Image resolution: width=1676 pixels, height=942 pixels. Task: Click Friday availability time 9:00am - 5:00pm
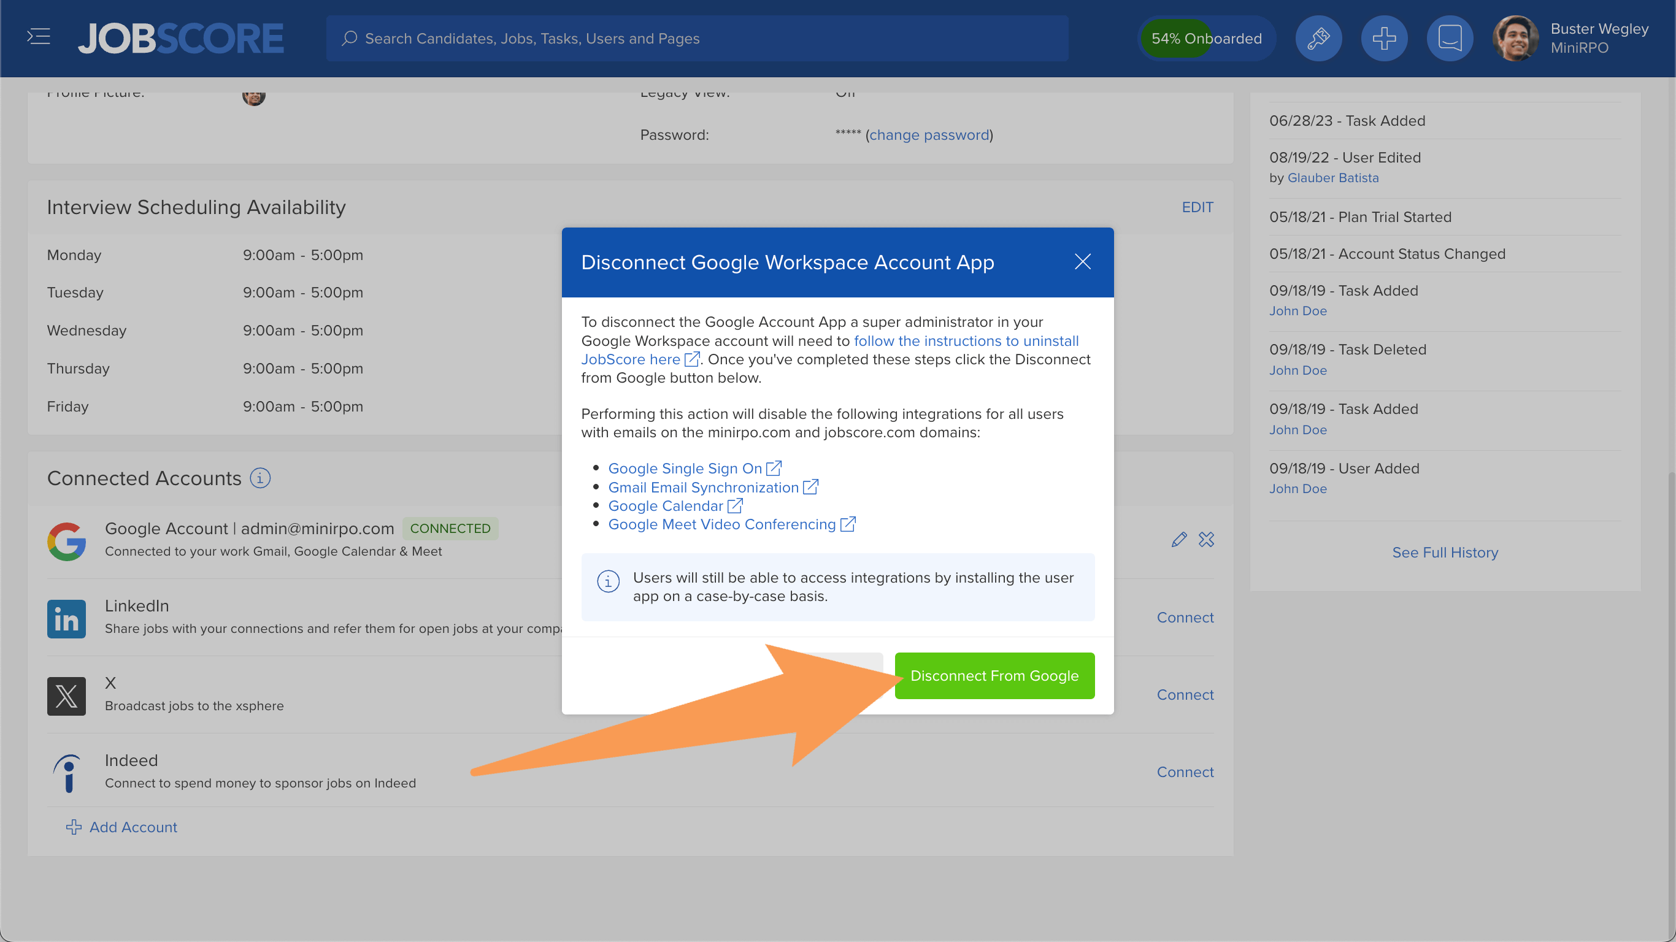(x=303, y=407)
